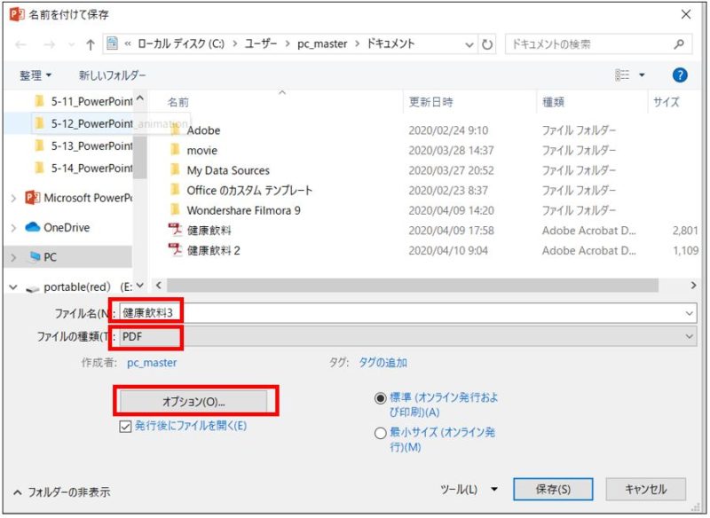This screenshot has width=710, height=518.
Task: Click the Microsoft PowerPoint tree icon
Action: click(x=33, y=197)
